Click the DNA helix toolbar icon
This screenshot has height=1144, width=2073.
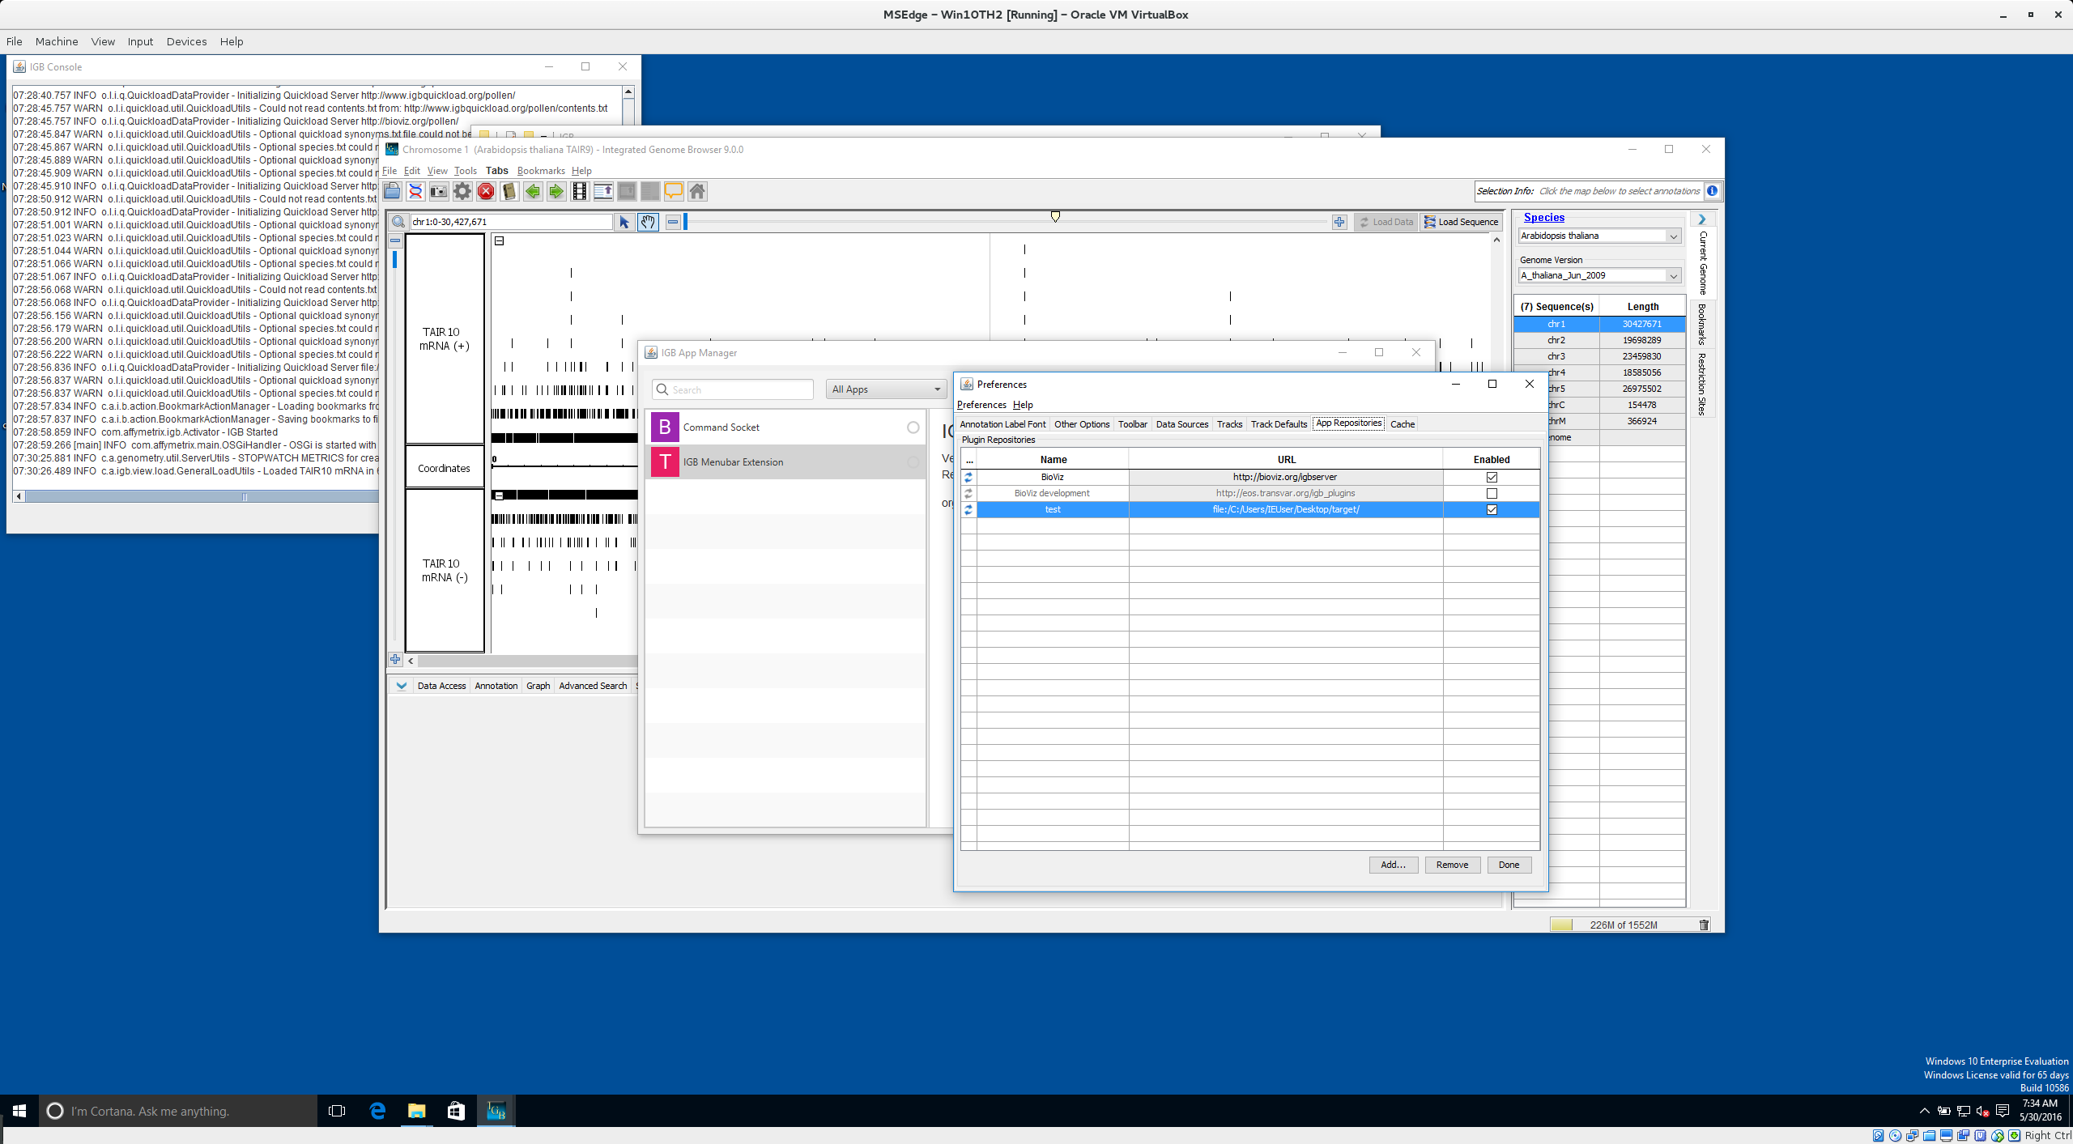pos(415,191)
